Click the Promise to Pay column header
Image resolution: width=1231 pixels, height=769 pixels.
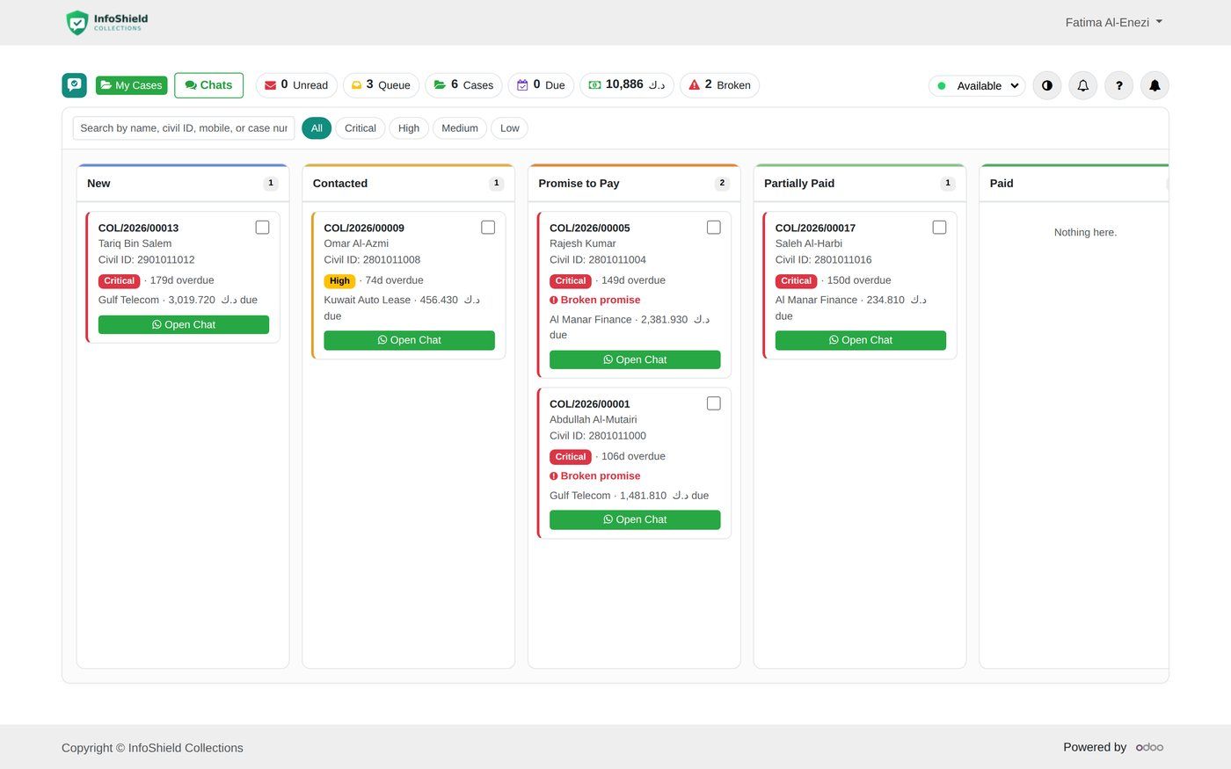coord(634,183)
